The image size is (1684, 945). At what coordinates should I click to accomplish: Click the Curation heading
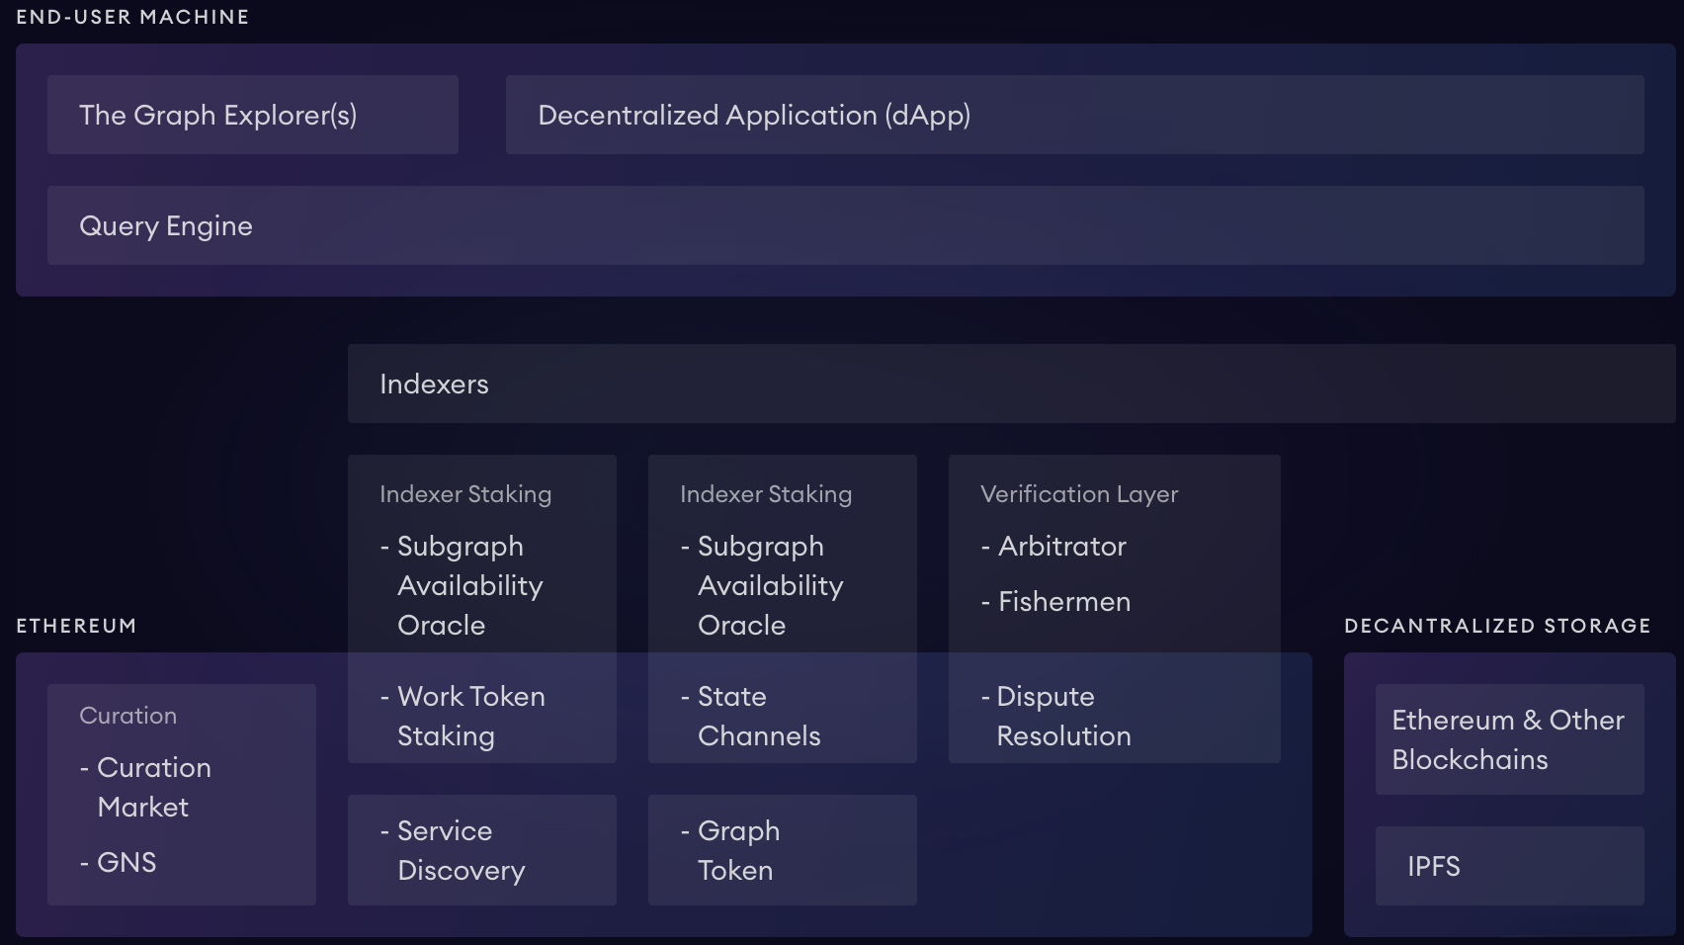(x=128, y=716)
